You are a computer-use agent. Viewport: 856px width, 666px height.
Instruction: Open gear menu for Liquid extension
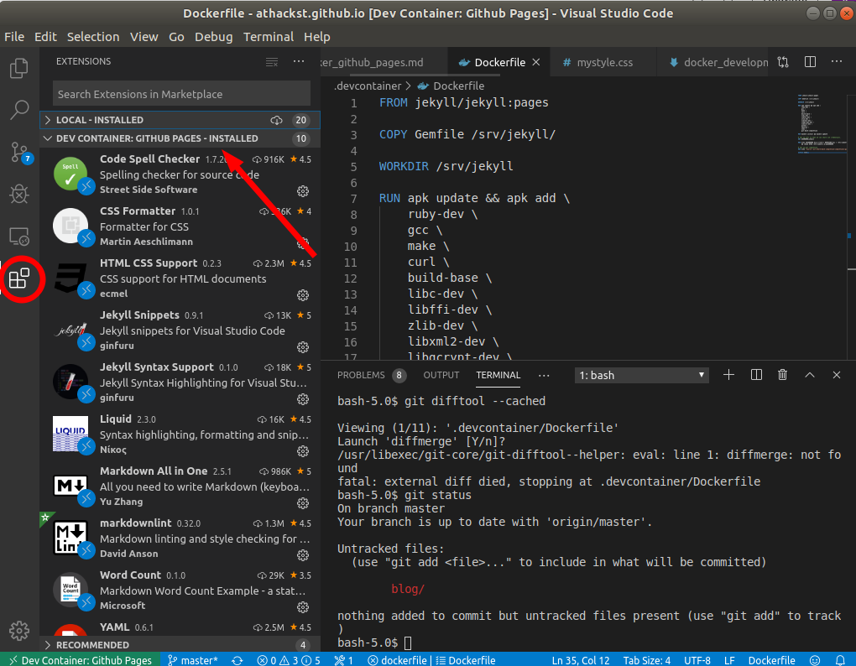click(x=303, y=451)
